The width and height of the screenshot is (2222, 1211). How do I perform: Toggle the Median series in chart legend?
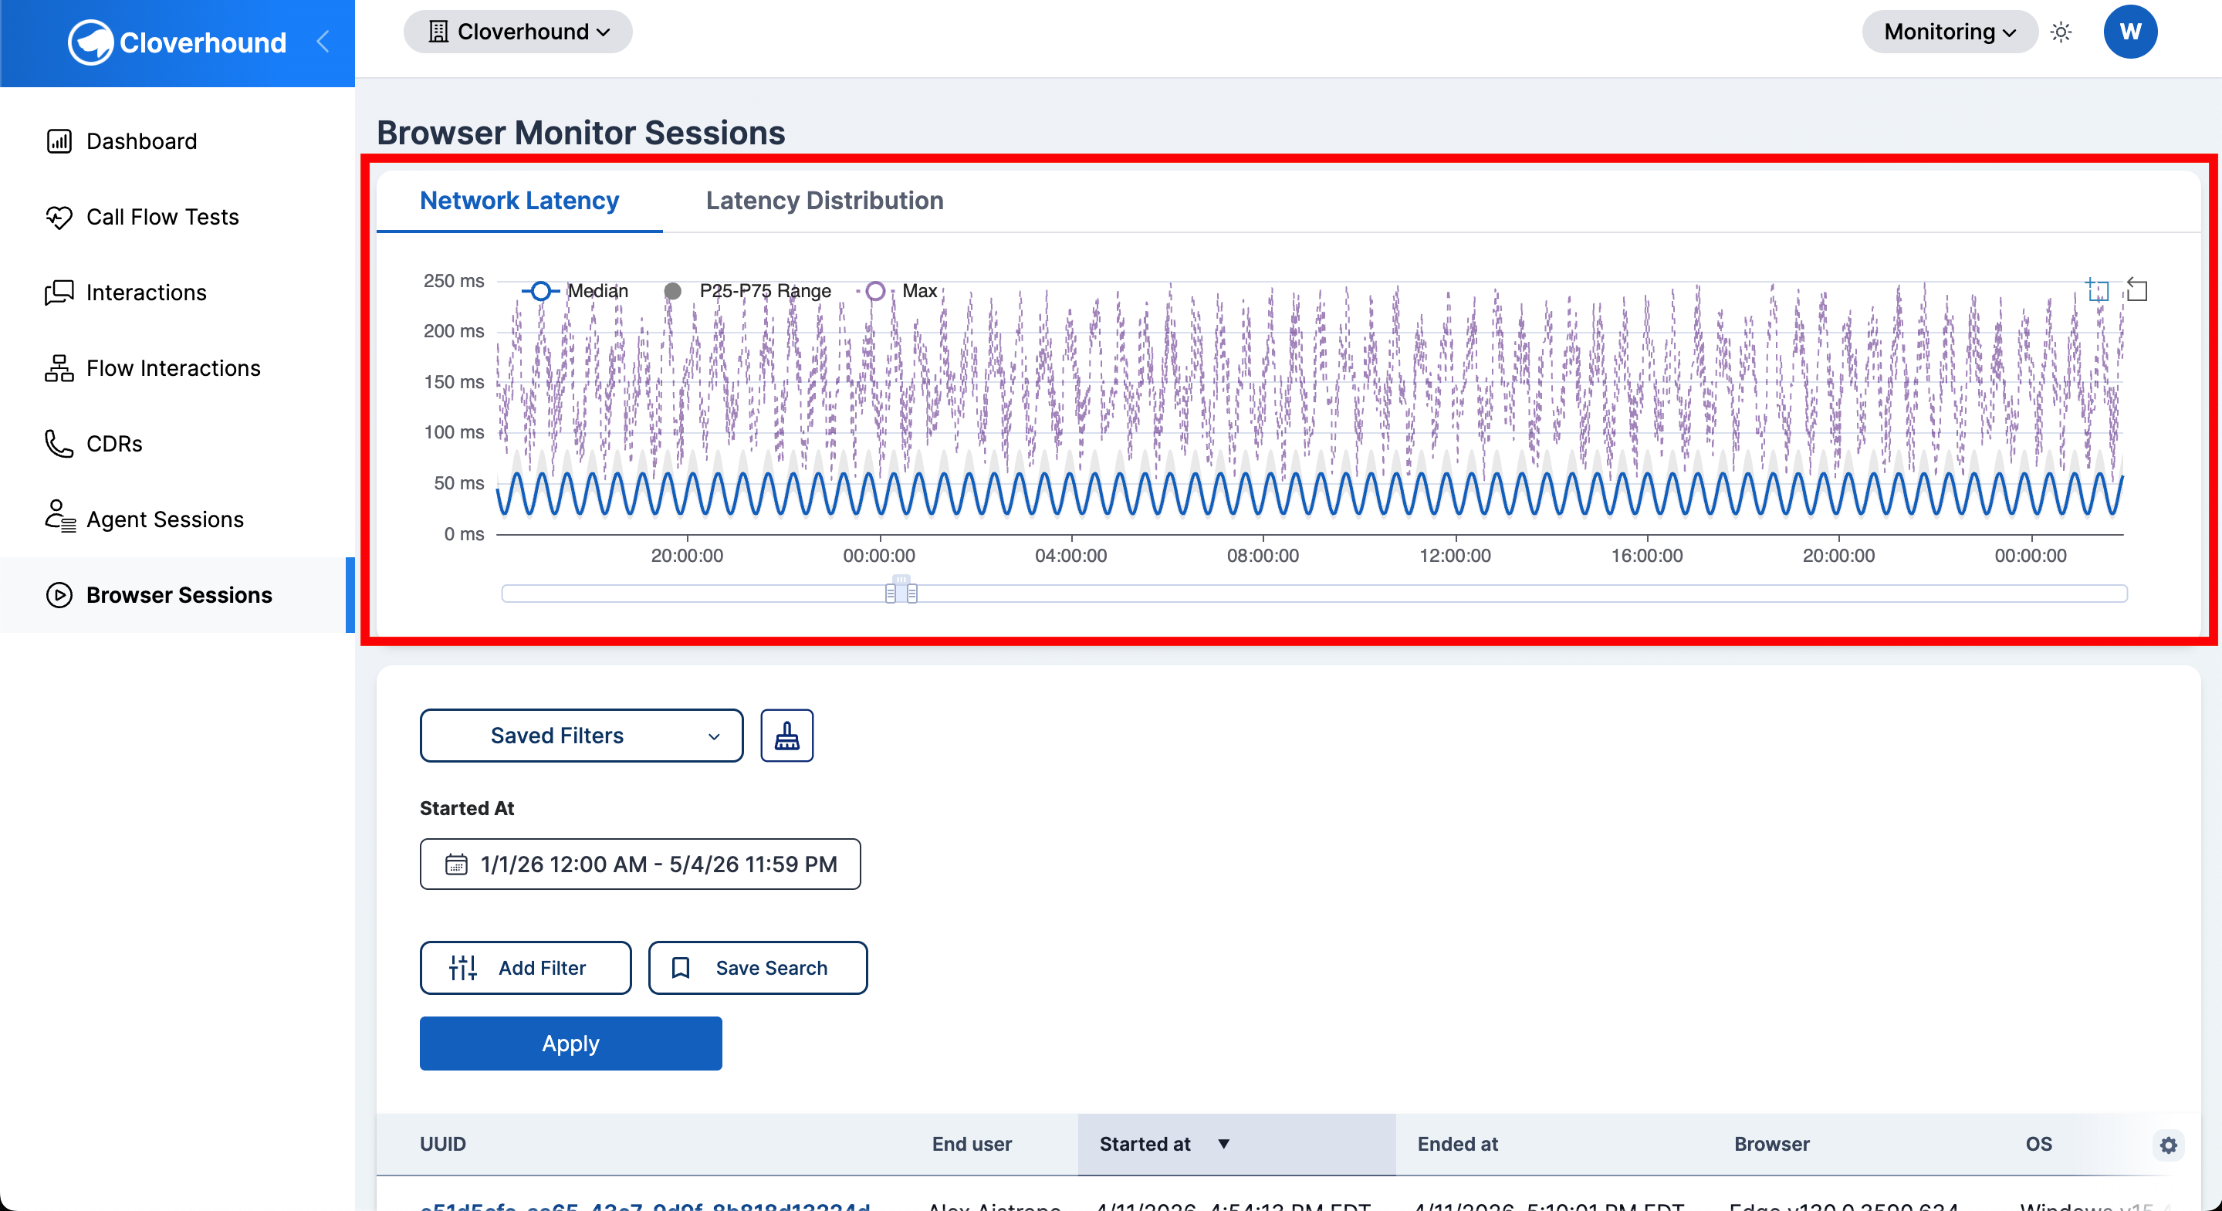tap(575, 291)
